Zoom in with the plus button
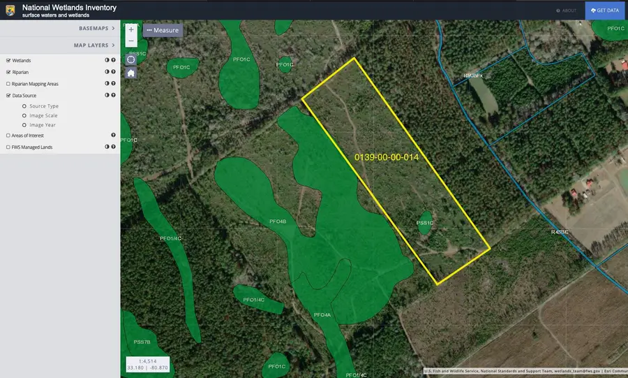 tap(131, 29)
